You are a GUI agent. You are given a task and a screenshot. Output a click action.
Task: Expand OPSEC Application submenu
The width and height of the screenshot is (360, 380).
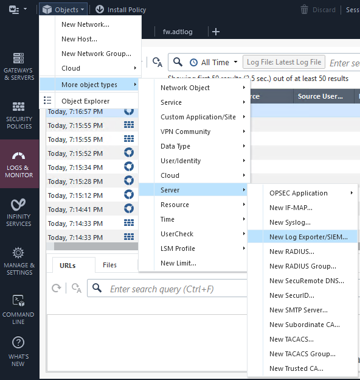(302, 193)
